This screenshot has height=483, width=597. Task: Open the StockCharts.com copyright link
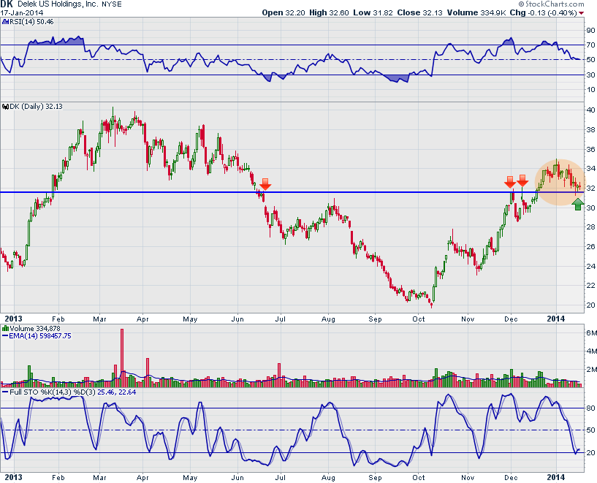pos(557,4)
